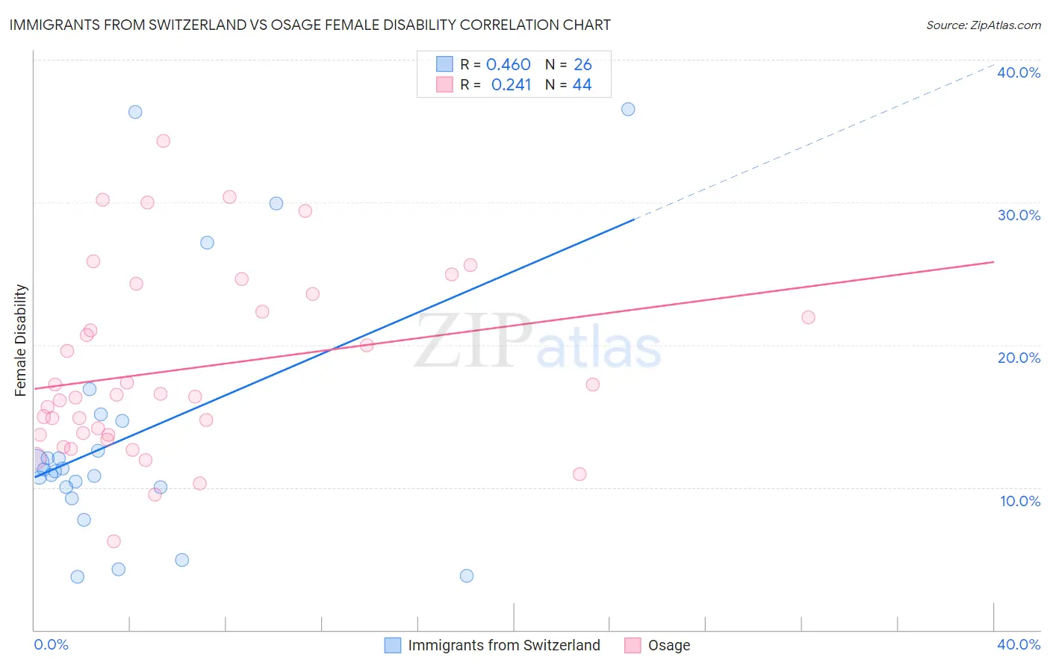
Task: Select the Osage legend label
Action: click(x=669, y=645)
